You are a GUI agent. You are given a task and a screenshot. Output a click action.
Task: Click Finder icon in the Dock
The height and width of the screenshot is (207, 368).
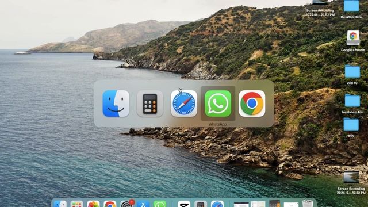click(60, 204)
